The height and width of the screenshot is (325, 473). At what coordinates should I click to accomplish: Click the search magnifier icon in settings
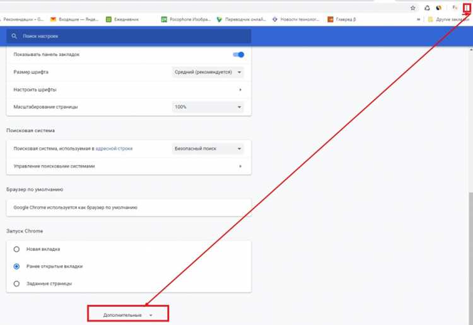pos(14,36)
